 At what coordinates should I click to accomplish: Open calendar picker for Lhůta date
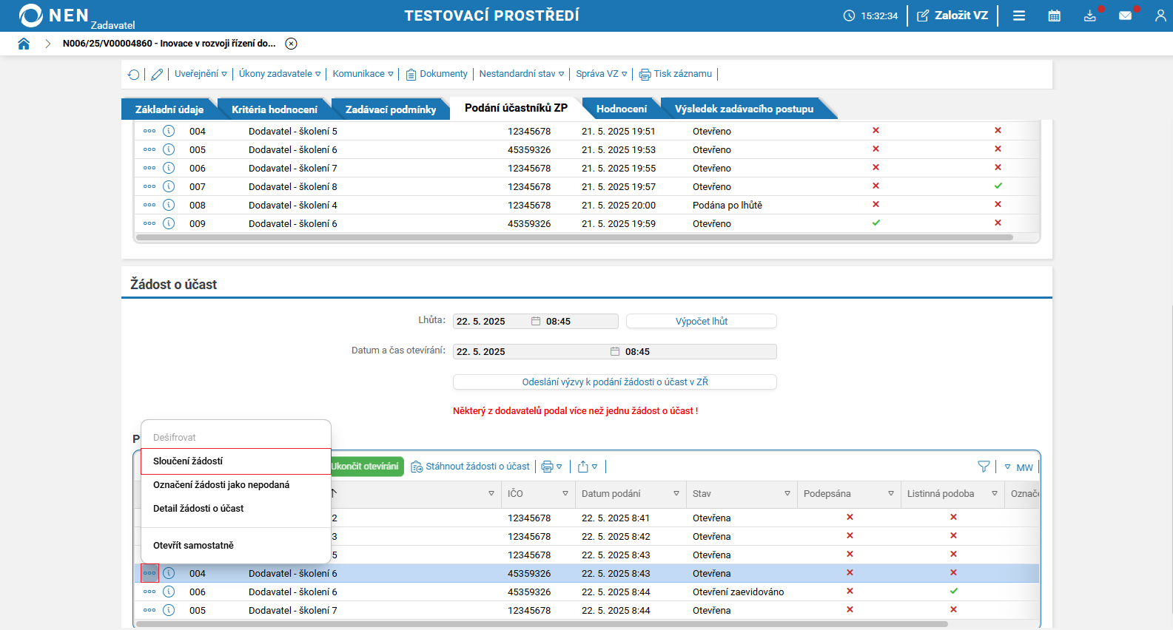point(536,321)
